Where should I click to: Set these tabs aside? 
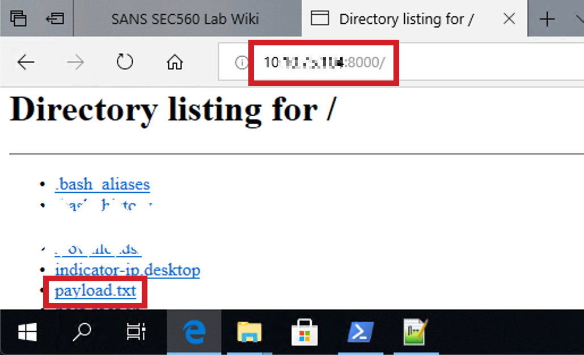tap(54, 19)
